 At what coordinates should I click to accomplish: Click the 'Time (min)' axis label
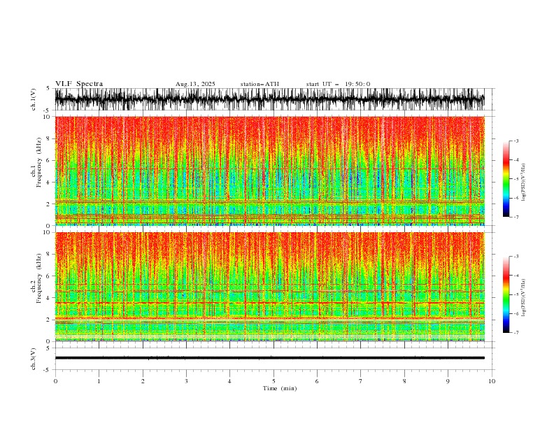[280, 388]
